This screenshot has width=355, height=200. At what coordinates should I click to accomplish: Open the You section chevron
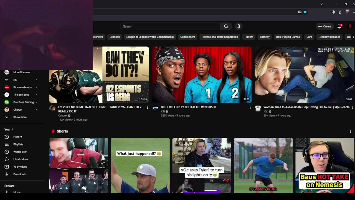(12, 129)
